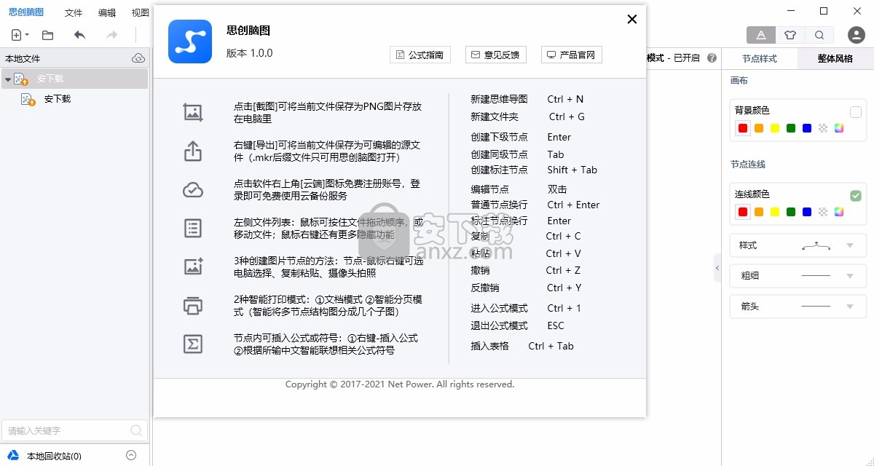Pick red background color swatch
Viewport: 874px width, 466px height.
click(x=743, y=129)
